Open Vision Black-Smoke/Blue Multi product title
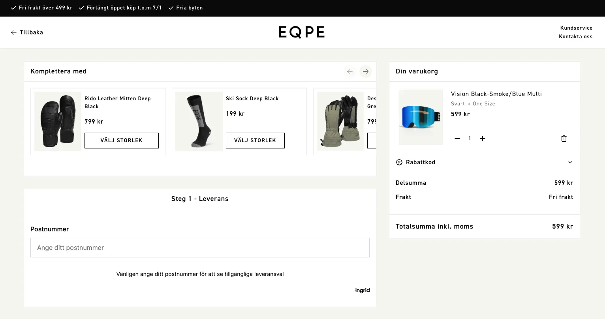 point(496,94)
